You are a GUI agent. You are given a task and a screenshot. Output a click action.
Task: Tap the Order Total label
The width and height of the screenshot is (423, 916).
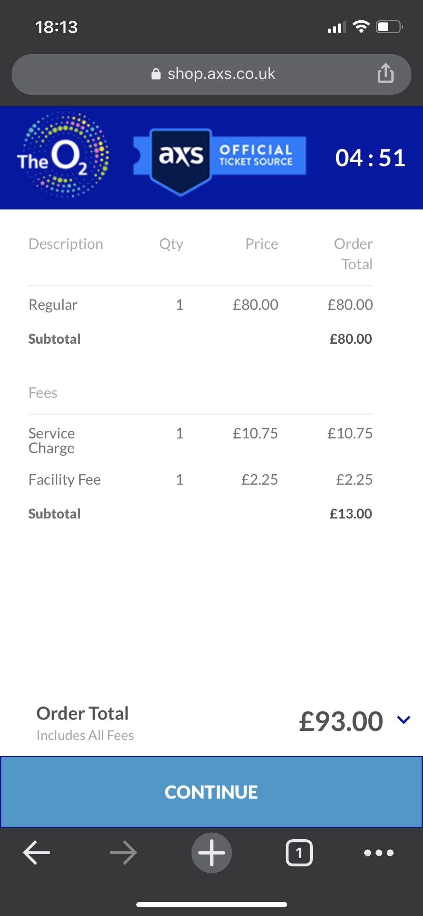pyautogui.click(x=82, y=713)
